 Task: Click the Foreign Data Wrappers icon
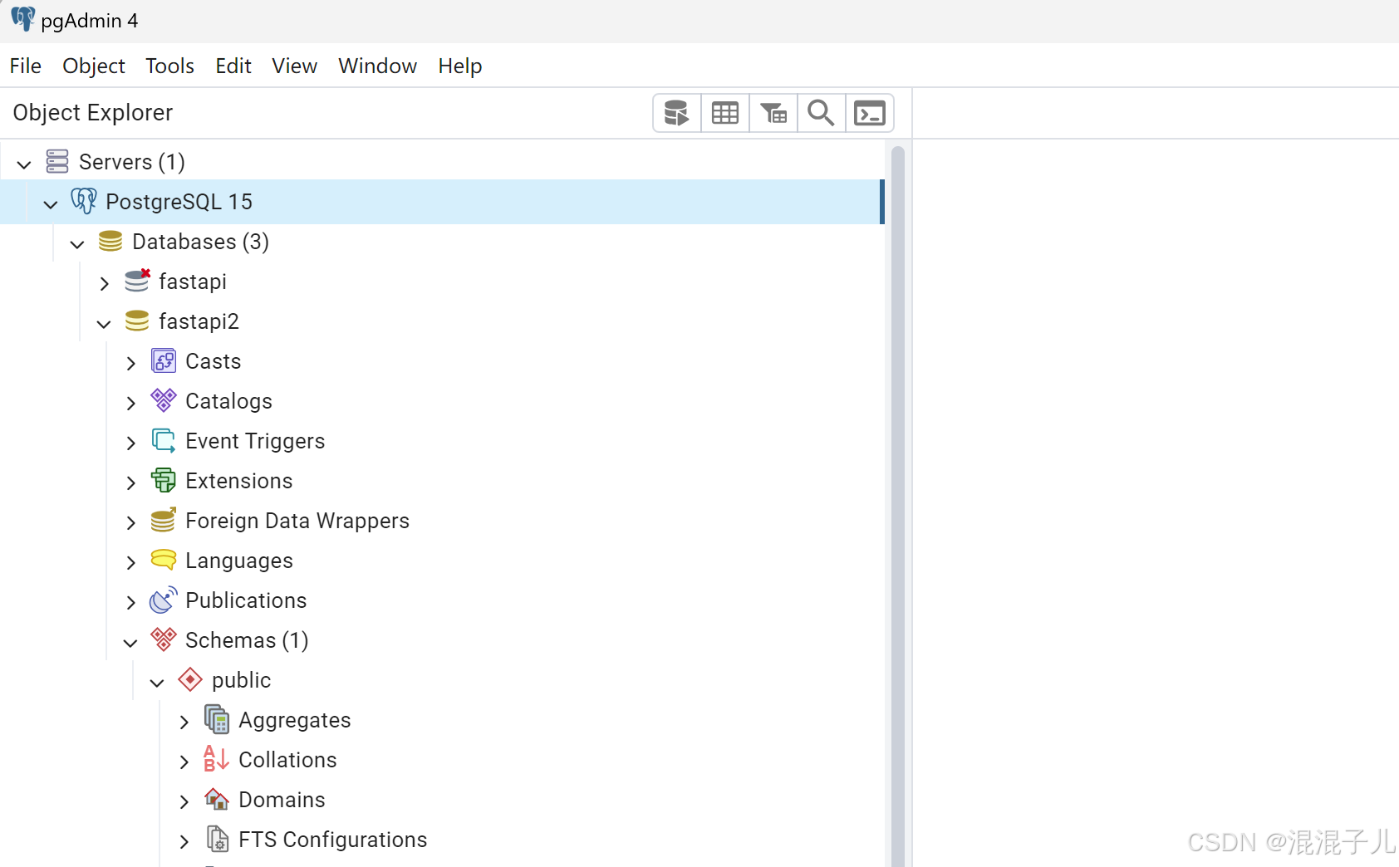click(164, 520)
